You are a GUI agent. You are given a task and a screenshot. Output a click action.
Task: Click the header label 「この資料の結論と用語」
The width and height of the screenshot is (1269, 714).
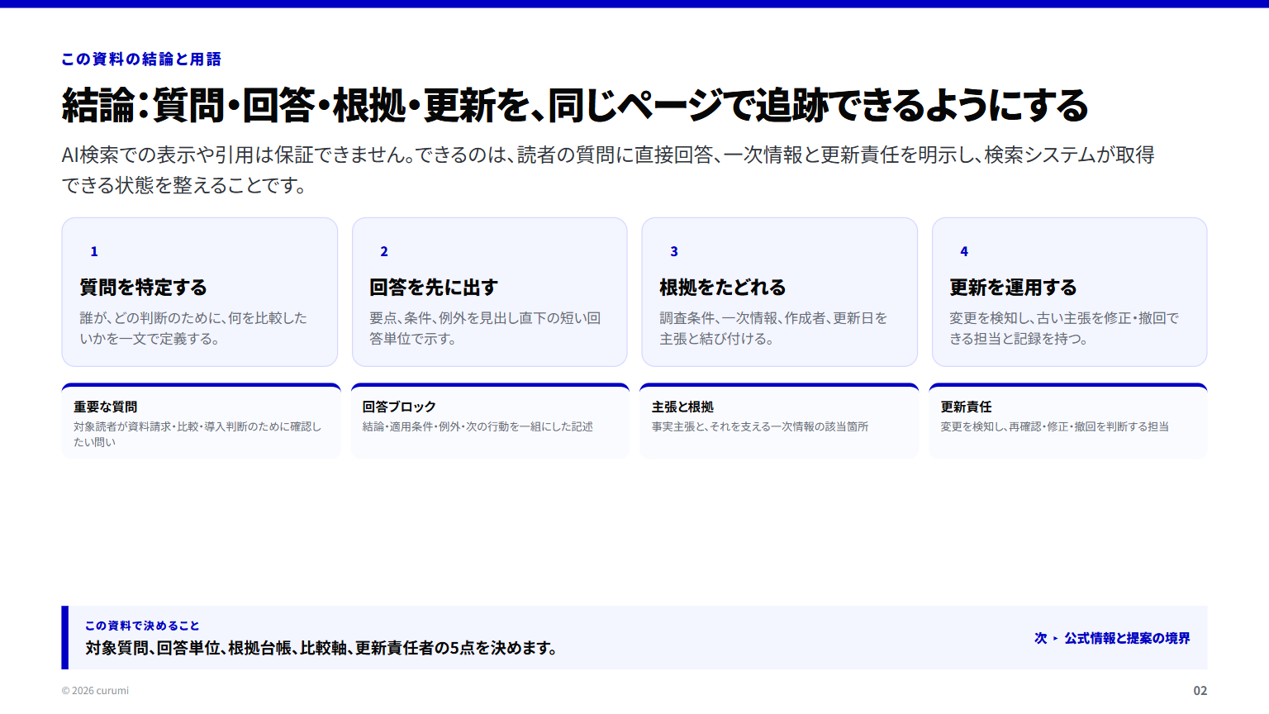click(141, 59)
